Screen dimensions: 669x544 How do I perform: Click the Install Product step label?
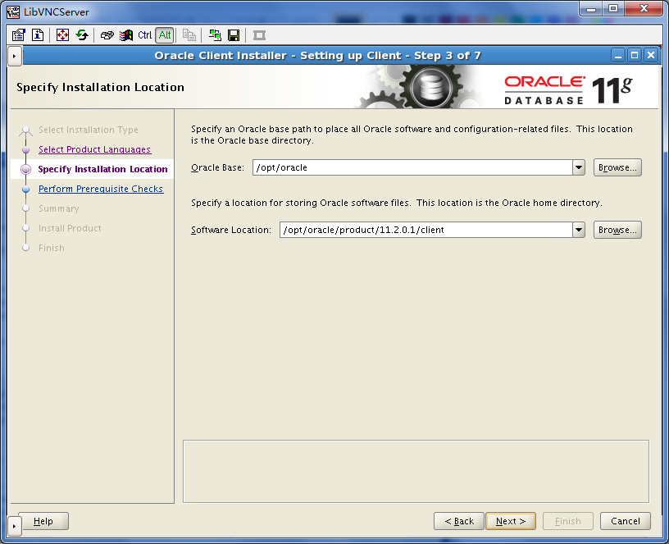point(70,228)
